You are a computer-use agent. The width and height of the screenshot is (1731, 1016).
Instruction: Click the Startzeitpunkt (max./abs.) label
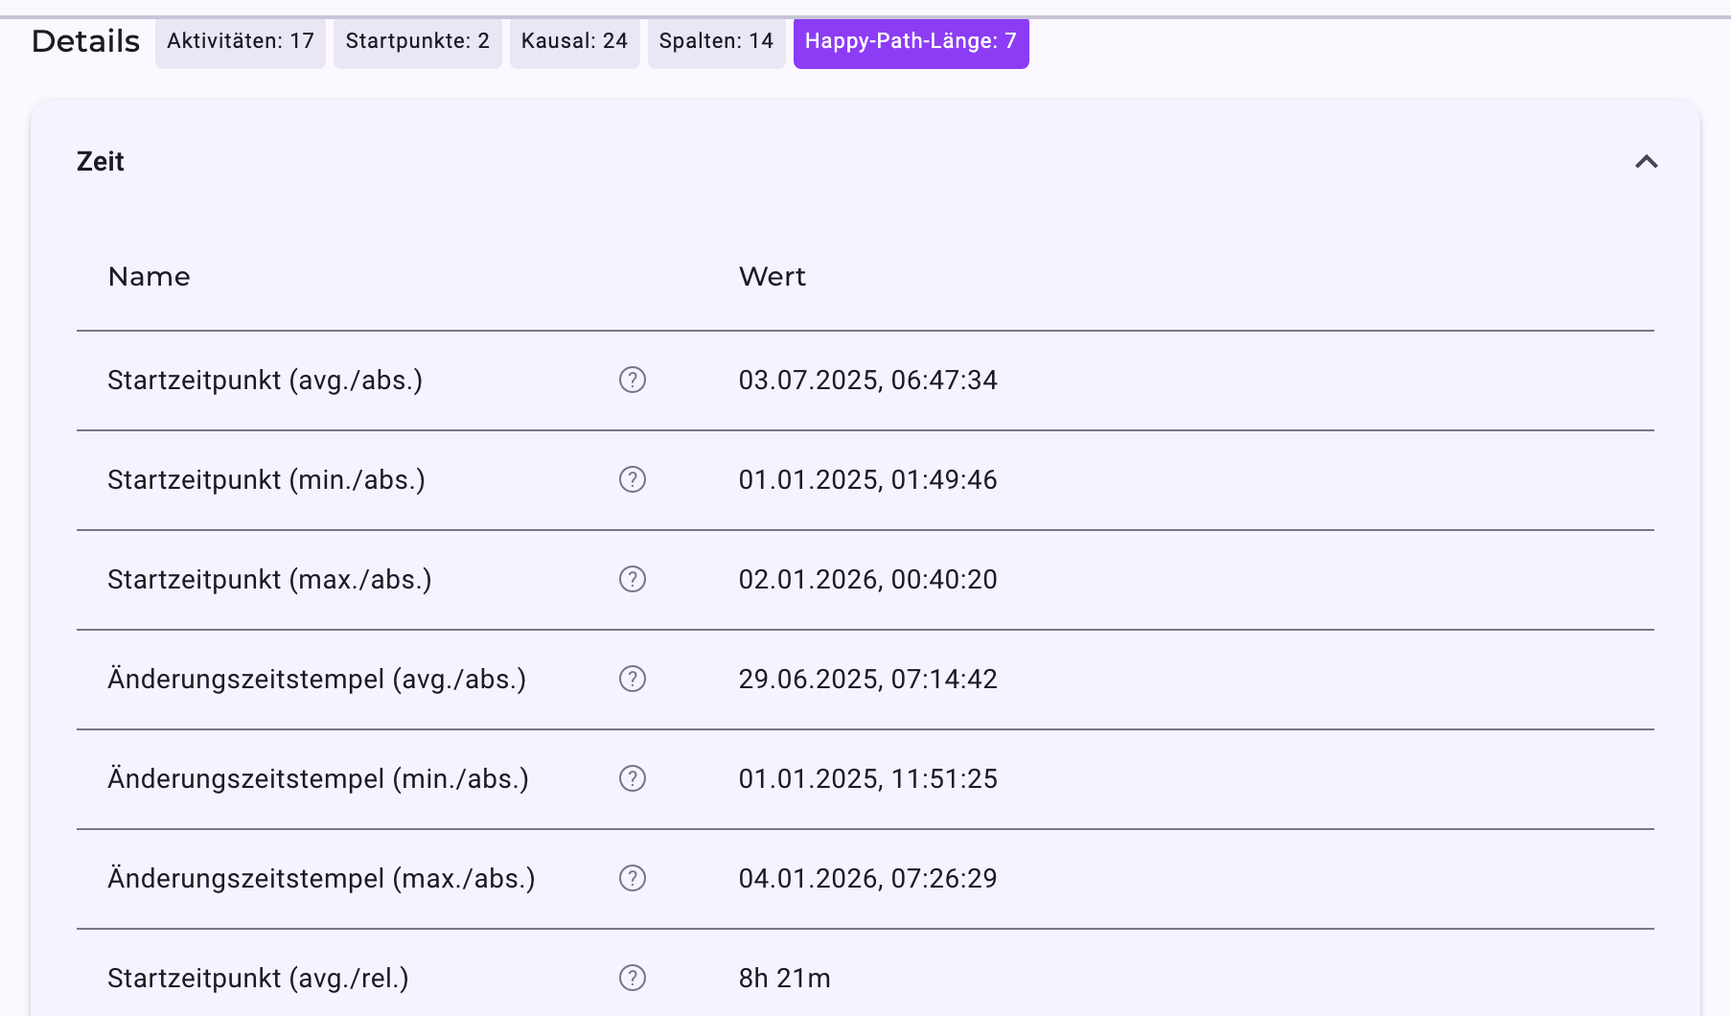270,580
